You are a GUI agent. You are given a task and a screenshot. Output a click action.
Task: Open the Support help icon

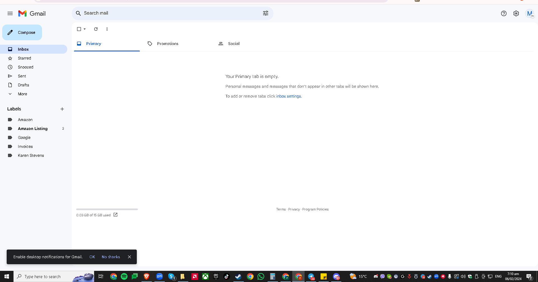(x=504, y=13)
